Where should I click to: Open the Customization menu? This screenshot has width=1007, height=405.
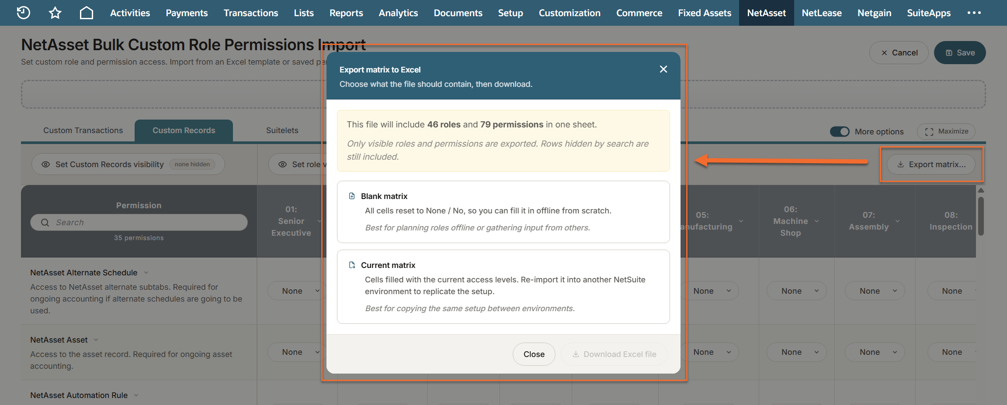569,13
